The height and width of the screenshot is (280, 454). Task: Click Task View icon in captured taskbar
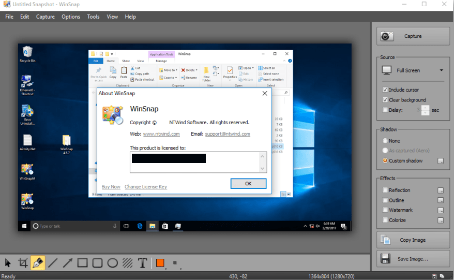[126, 226]
